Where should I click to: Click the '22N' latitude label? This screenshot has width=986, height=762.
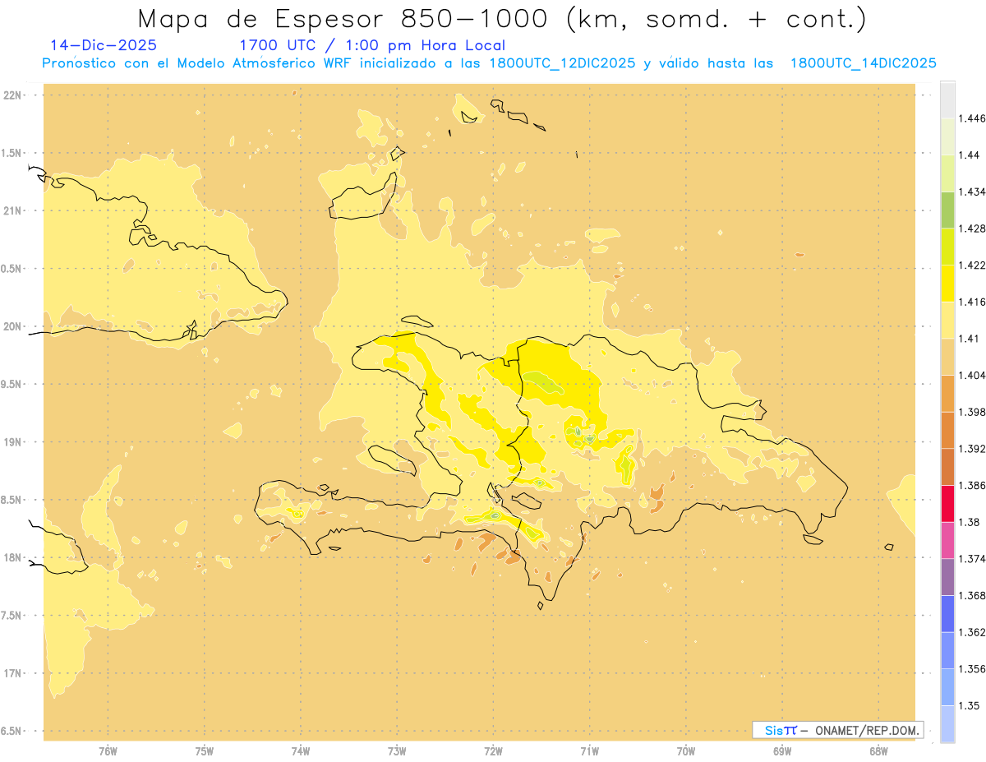point(13,95)
